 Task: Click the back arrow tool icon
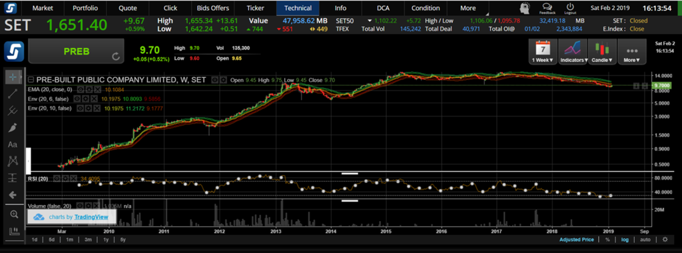click(13, 195)
